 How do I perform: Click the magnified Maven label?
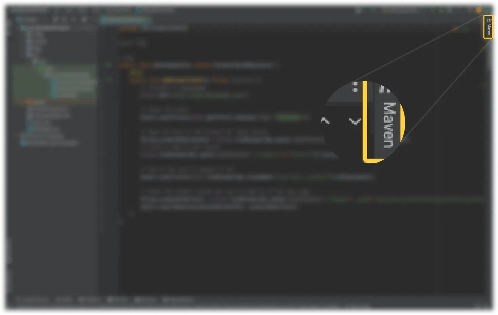(389, 125)
